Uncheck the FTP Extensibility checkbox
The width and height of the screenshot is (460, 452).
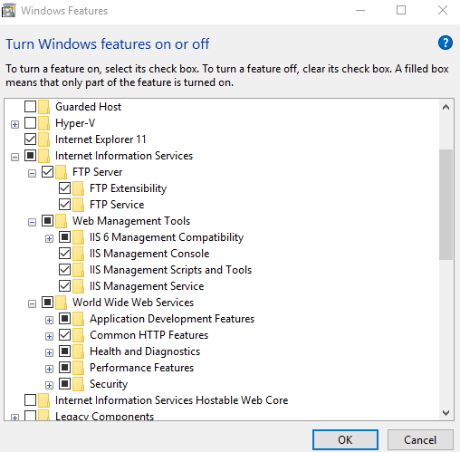pyautogui.click(x=64, y=188)
